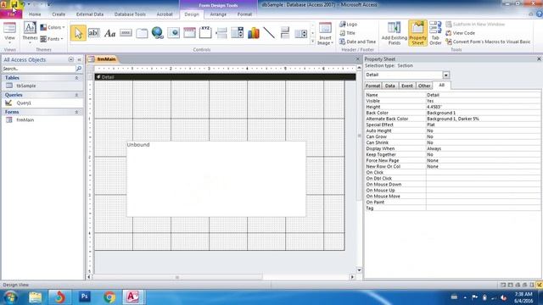Switch to the Home ribbon tab
The width and height of the screenshot is (543, 305).
(35, 14)
